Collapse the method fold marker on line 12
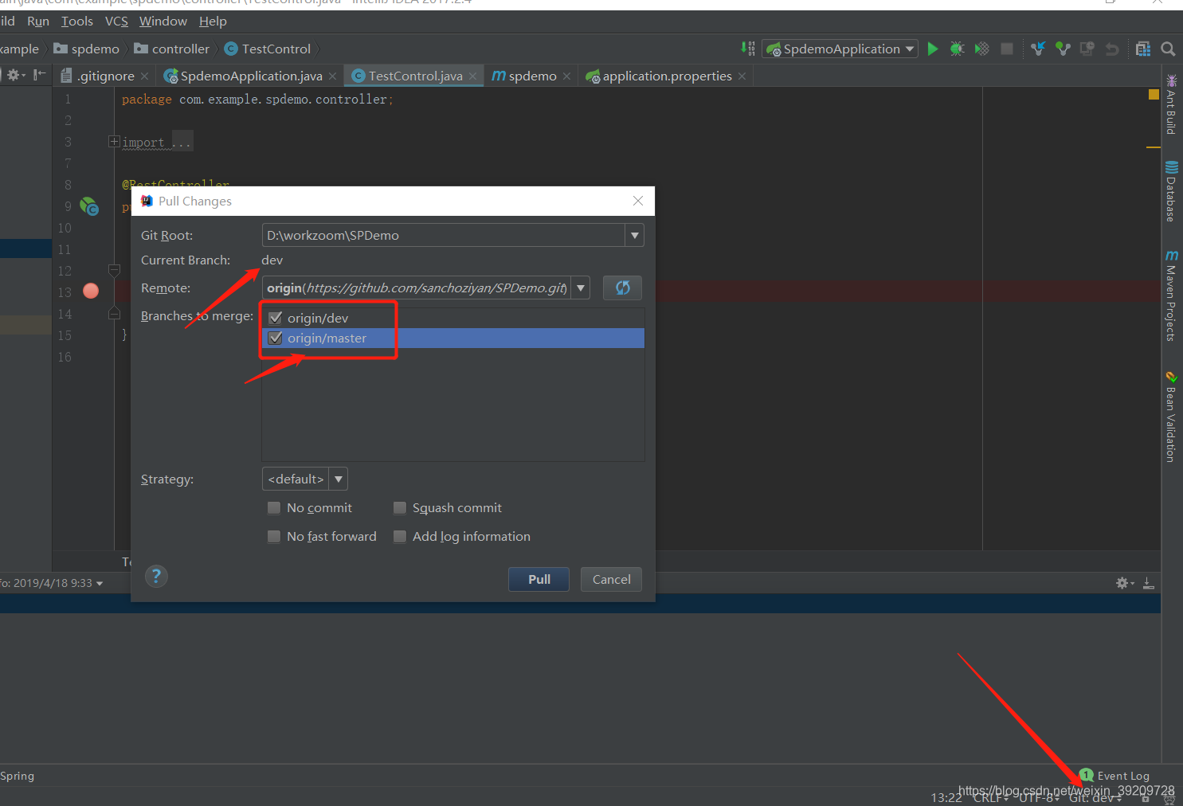This screenshot has width=1183, height=806. coord(114,271)
